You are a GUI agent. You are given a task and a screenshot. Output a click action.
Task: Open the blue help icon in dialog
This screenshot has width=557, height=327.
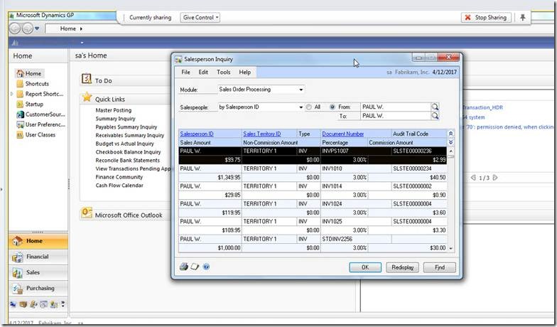pyautogui.click(x=206, y=267)
